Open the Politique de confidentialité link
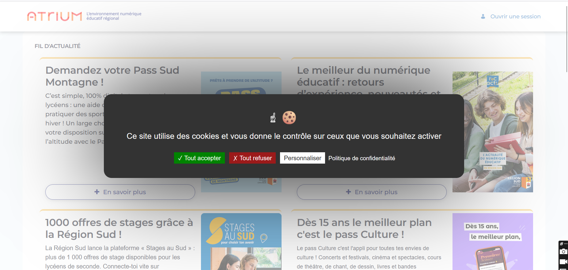568x270 pixels. click(362, 158)
